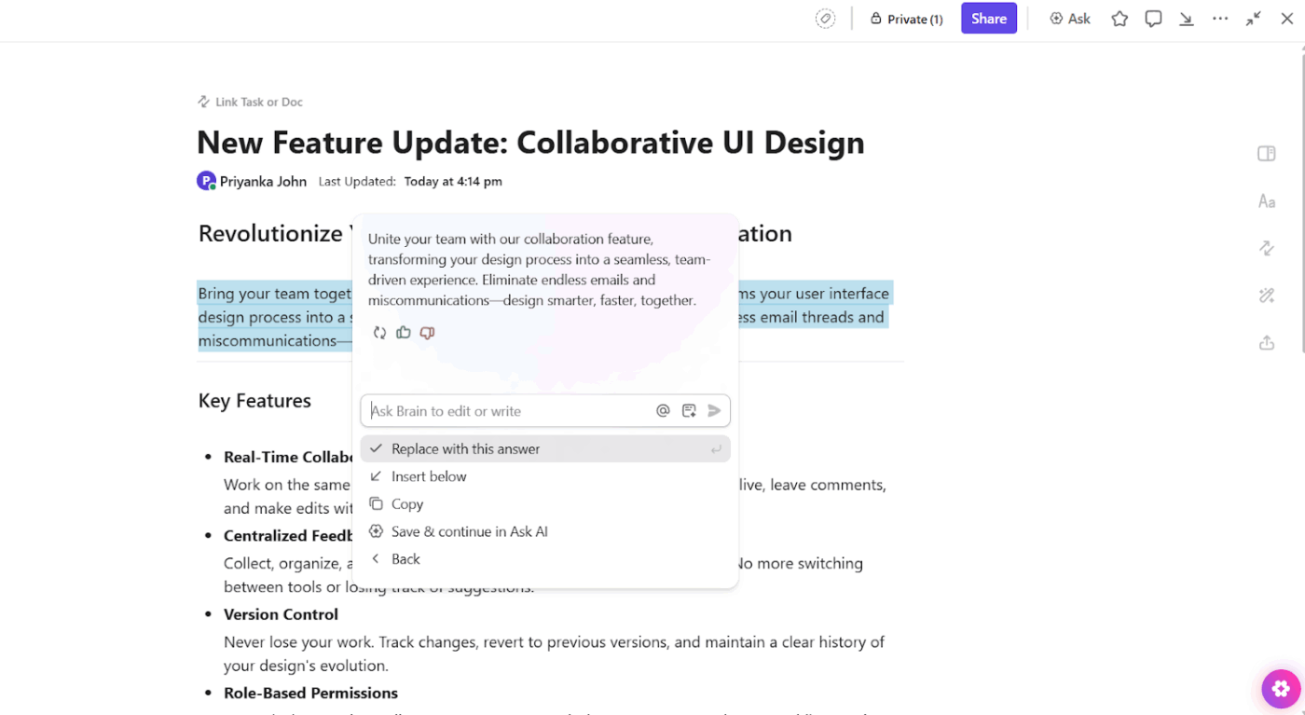Favorite the doc with the star icon
The height and width of the screenshot is (715, 1305).
pos(1120,19)
